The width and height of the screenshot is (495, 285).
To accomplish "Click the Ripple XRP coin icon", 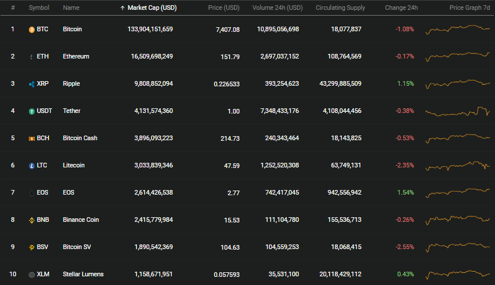I will pyautogui.click(x=32, y=84).
